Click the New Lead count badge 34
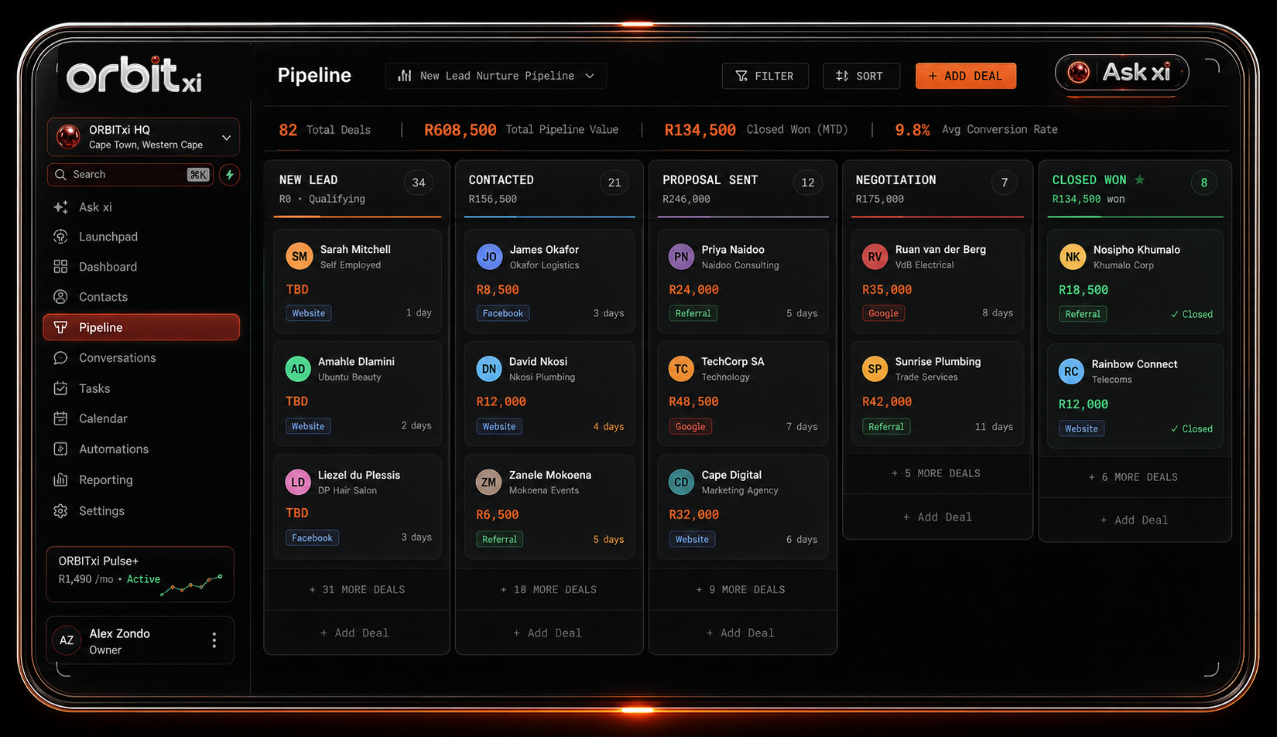Viewport: 1277px width, 737px height. 419,183
